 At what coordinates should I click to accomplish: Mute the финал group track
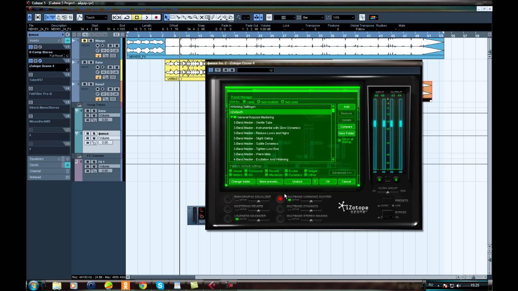87,133
